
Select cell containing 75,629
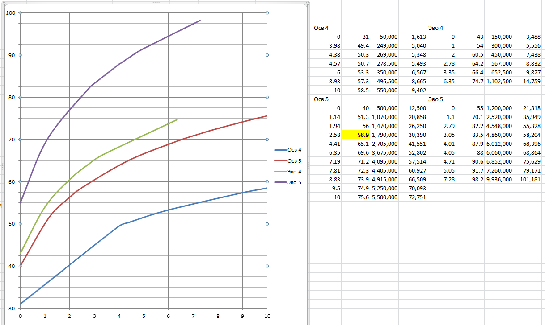(527, 161)
